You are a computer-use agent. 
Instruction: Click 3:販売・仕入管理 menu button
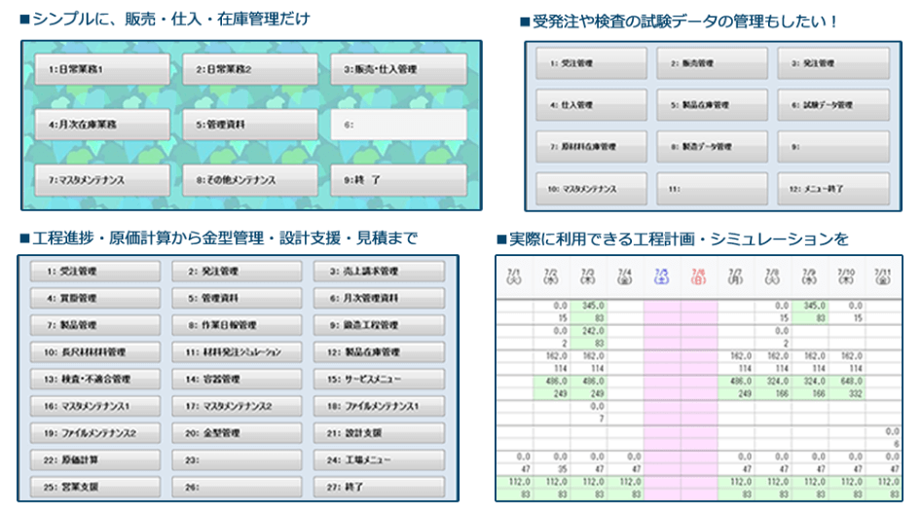point(397,70)
